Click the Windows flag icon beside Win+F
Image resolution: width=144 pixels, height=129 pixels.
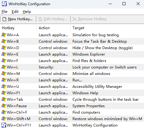pos(4,61)
